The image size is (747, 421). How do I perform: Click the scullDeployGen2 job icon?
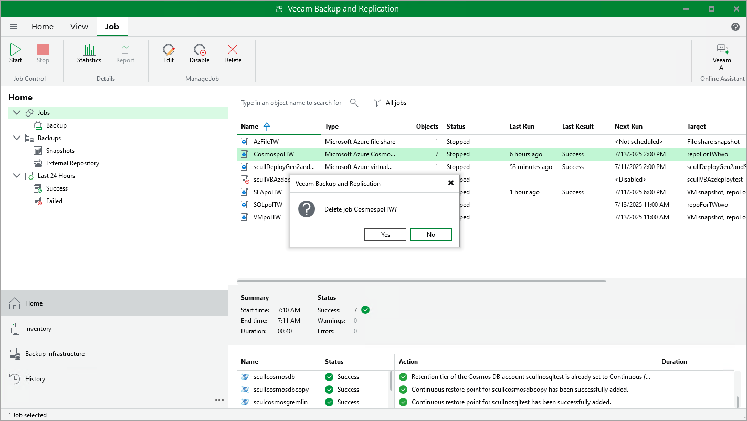[x=244, y=167]
